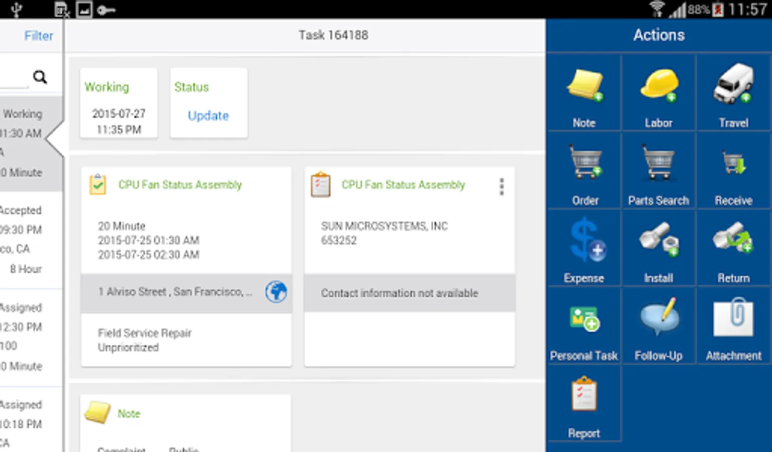Choose the Install part action
Viewport: 772px width, 452px height.
(658, 249)
